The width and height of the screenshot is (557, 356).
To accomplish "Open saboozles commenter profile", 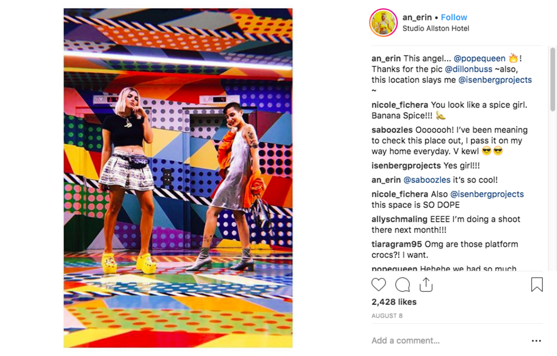I will click(x=392, y=130).
